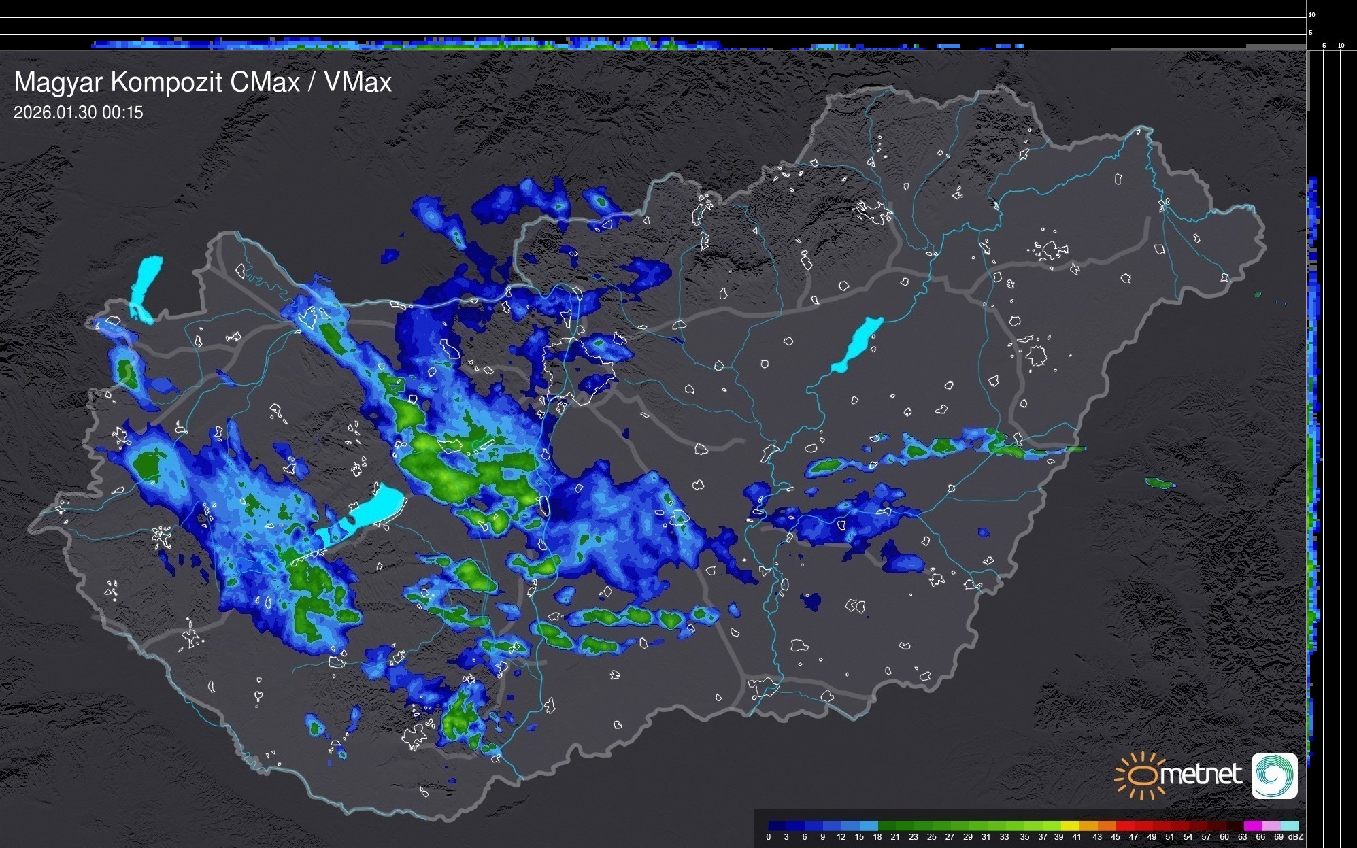The height and width of the screenshot is (848, 1357).
Task: Select the bright red 45 dBZ swatch
Action: (x=1124, y=826)
